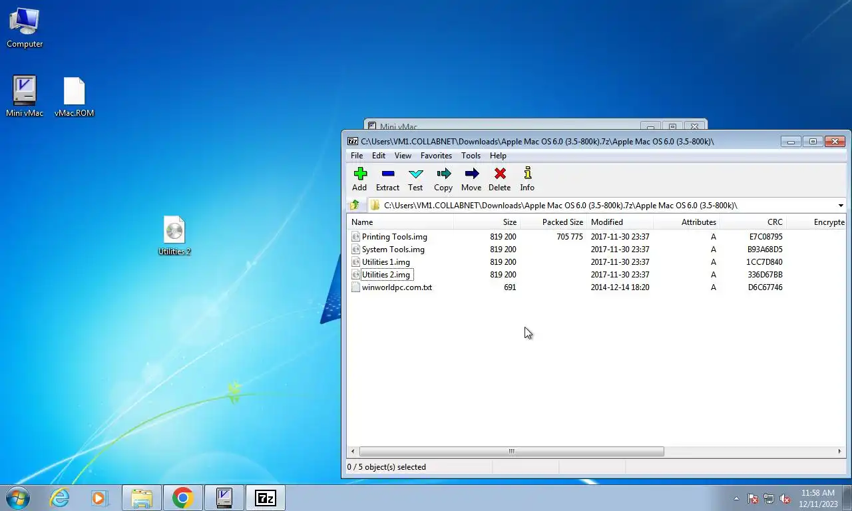Click CRC value B93A68D5

(765, 250)
